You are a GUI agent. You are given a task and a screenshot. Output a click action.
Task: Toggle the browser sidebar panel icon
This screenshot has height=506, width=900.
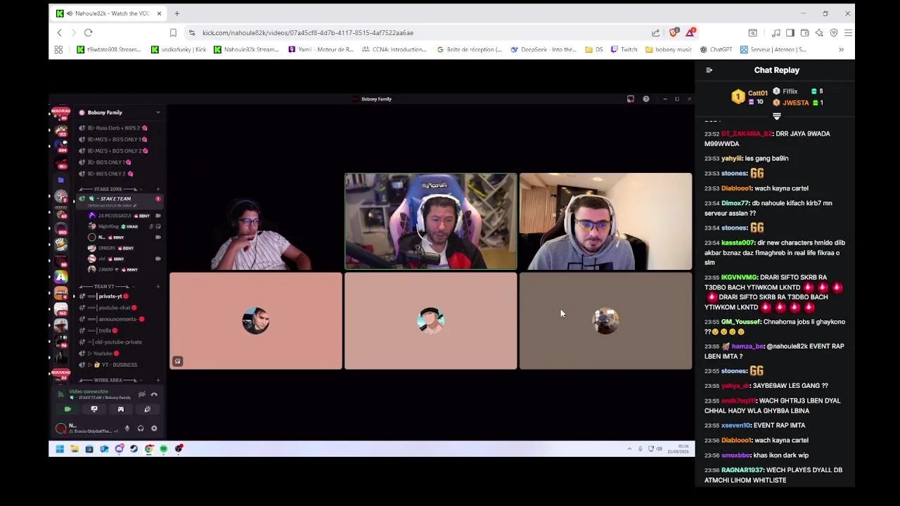coord(790,32)
